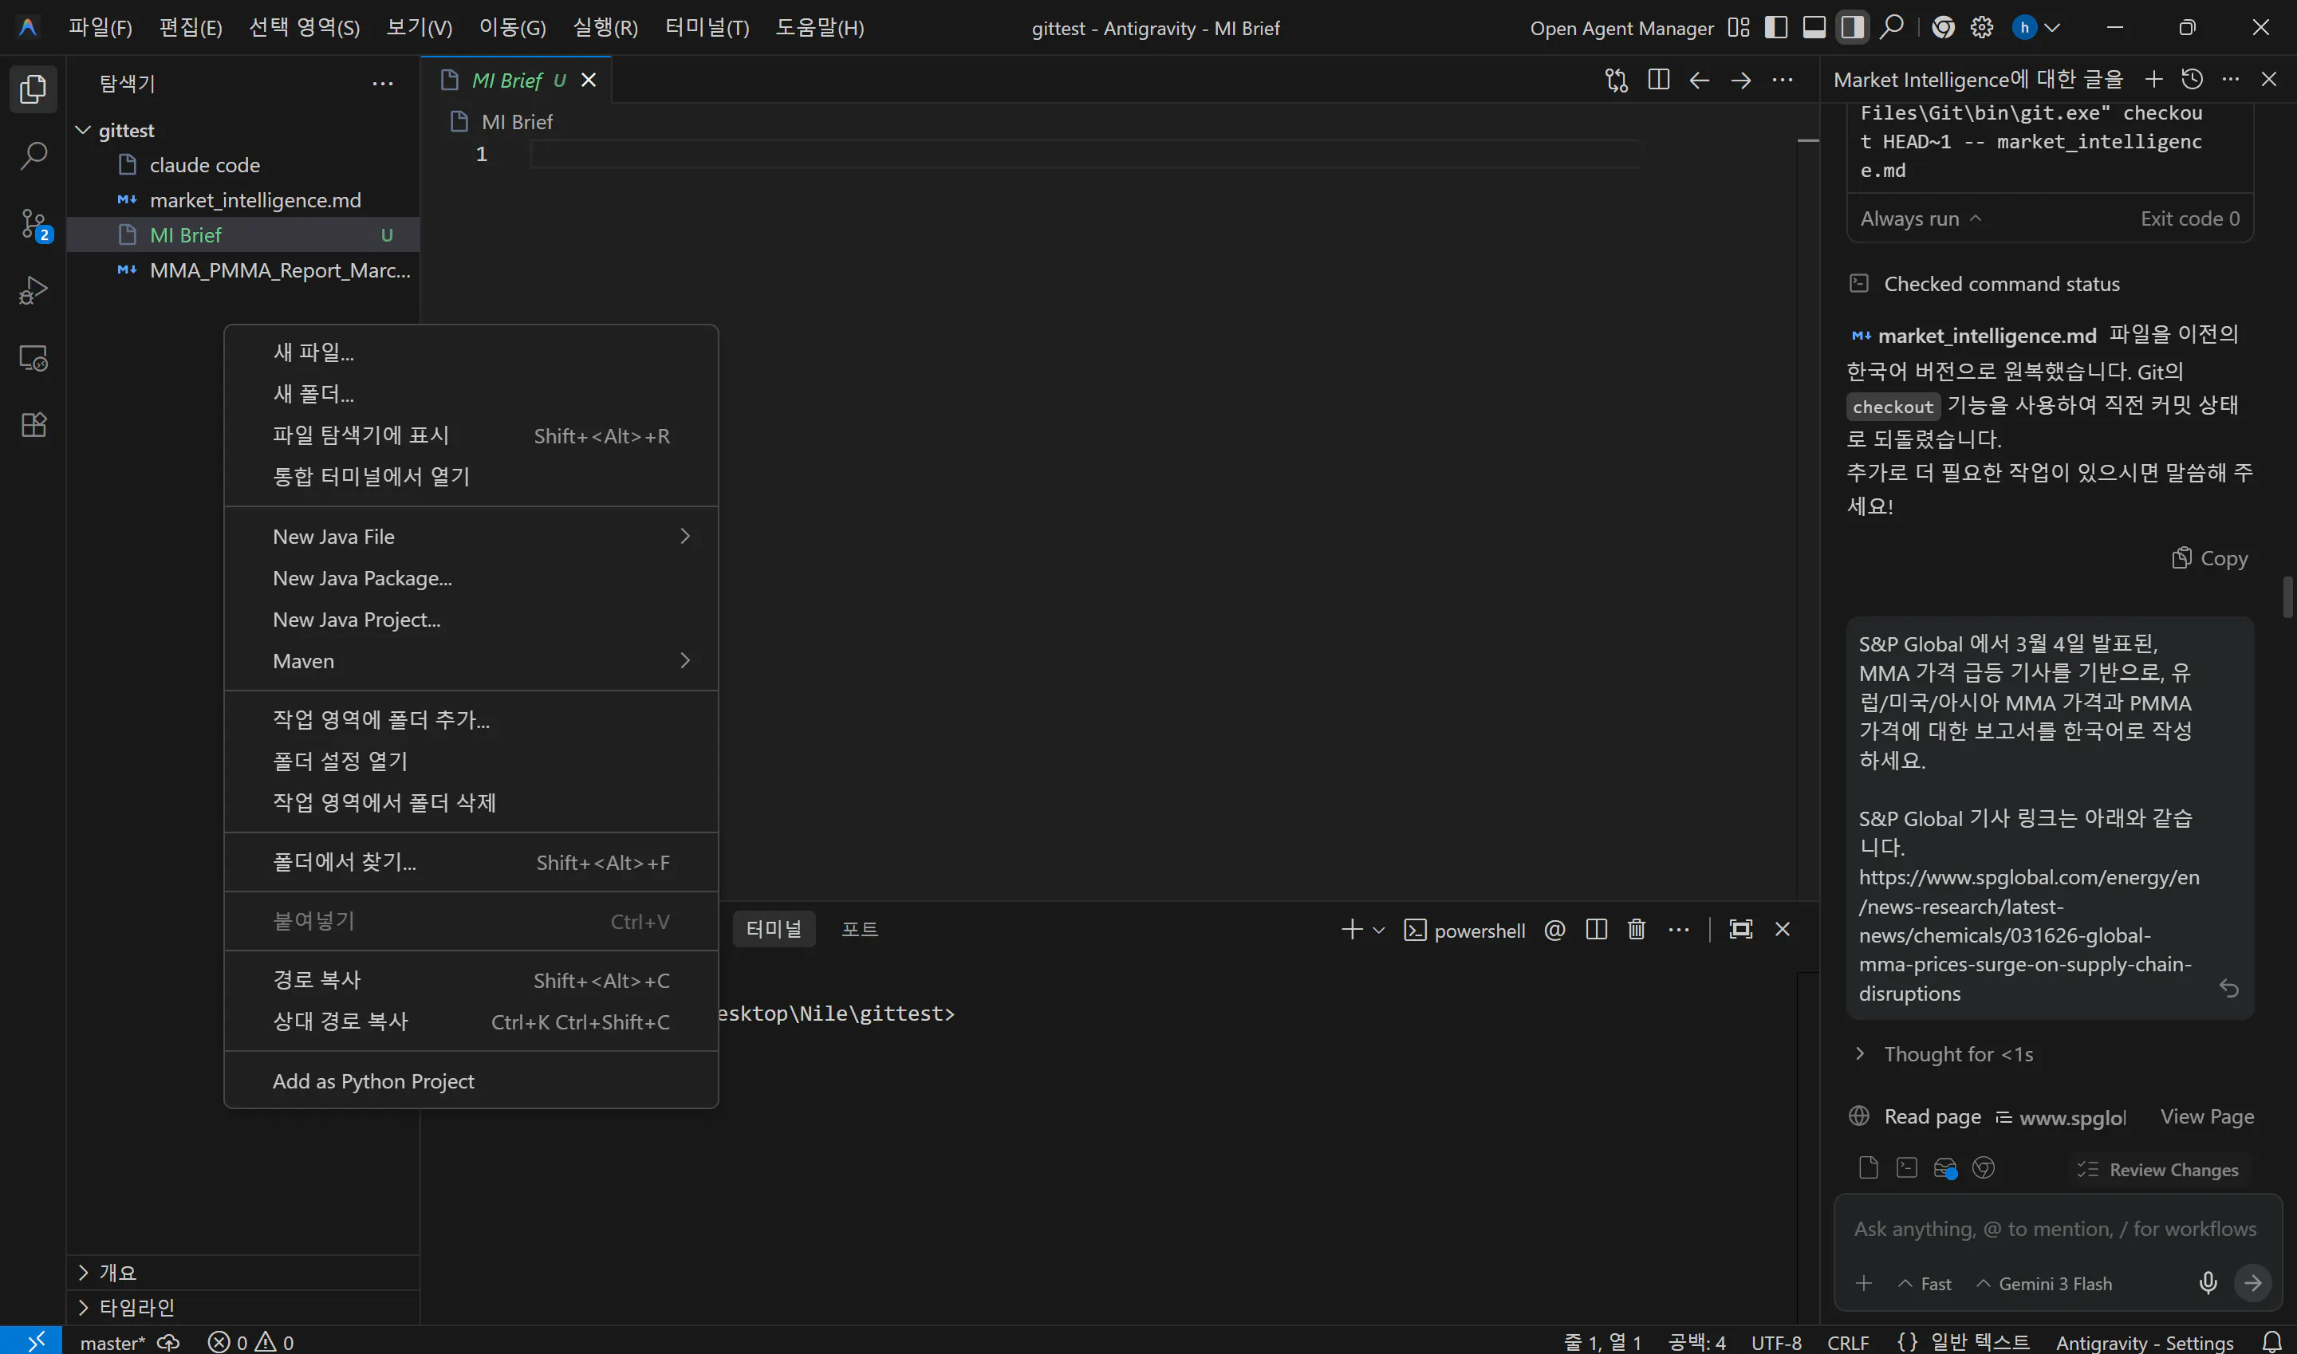Open the Fast mode selector
This screenshot has height=1354, width=2297.
(1924, 1284)
